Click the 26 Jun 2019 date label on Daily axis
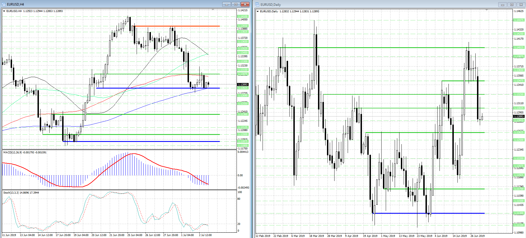This screenshot has width=526, height=238. pos(478,236)
